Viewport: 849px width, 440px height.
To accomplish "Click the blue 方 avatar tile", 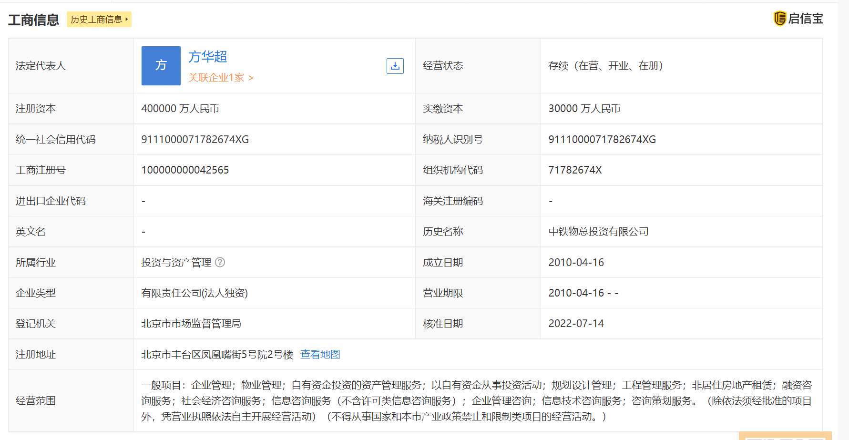I will pyautogui.click(x=161, y=66).
